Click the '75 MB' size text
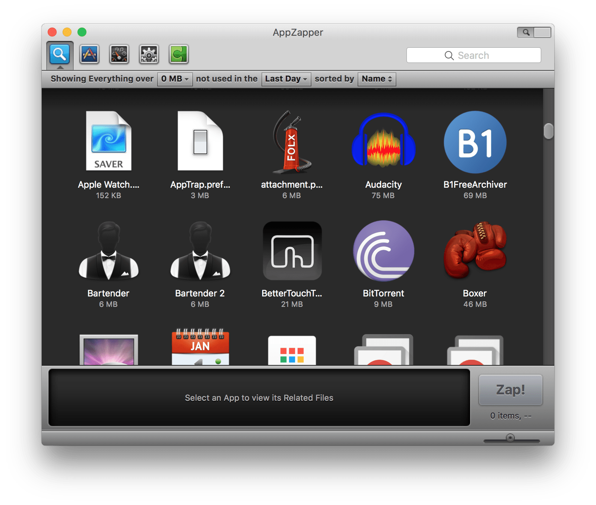This screenshot has width=596, height=505. tap(383, 196)
